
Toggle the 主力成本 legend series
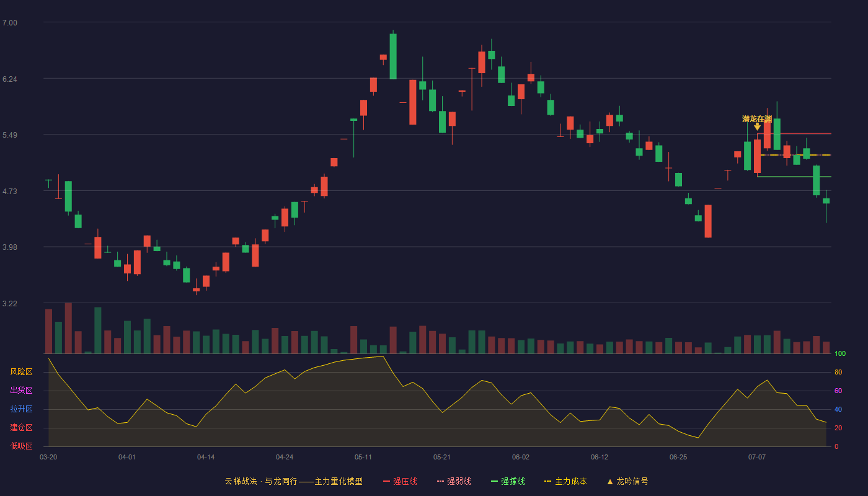coord(565,481)
